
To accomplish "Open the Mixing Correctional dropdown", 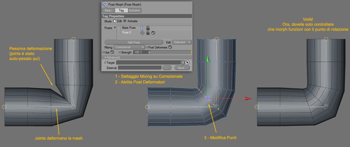I will [129, 47].
